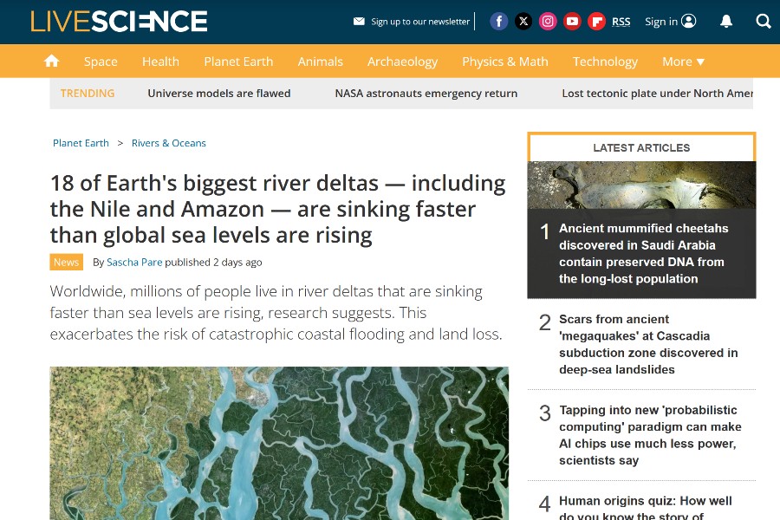The image size is (780, 520).
Task: Open the Instagram social icon
Action: (548, 22)
